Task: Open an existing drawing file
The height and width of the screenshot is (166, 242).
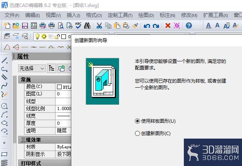Action: tap(16, 25)
